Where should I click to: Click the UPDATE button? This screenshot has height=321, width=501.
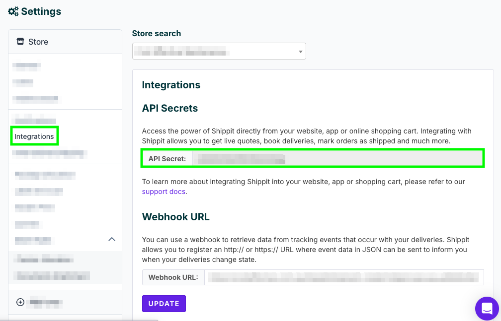[x=164, y=304]
